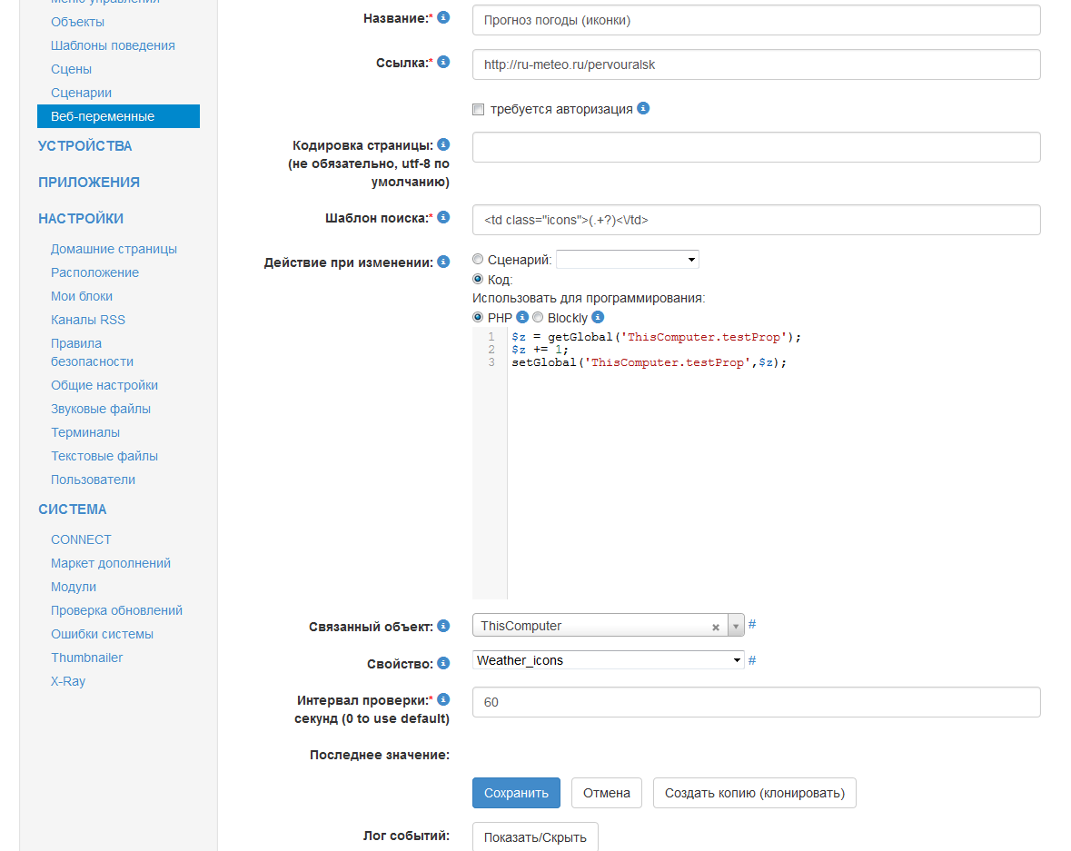
Task: Expand the ThisComputer linked object dropdown arrow
Action: (736, 626)
